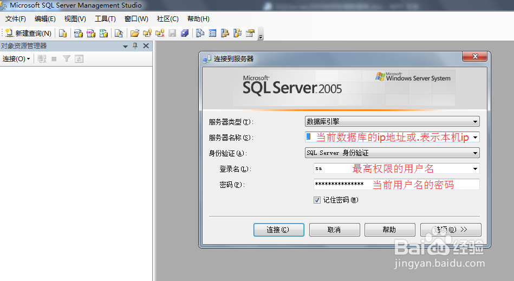
Task: Show the Object Explorer via toolbar icon
Action: (x=225, y=33)
